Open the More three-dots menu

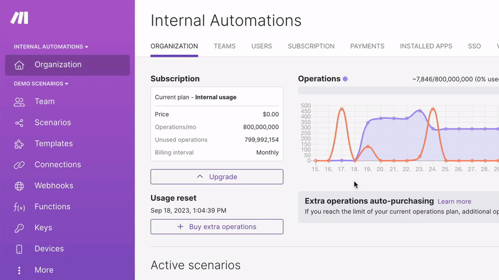[x=19, y=270]
